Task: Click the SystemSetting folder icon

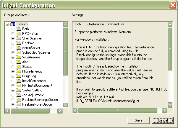Action: click(x=18, y=90)
